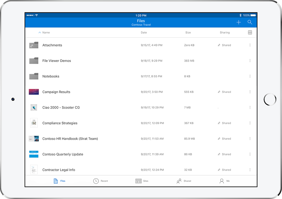This screenshot has width=282, height=199.
Task: Select the Files tab in bottom bar
Action: click(59, 181)
